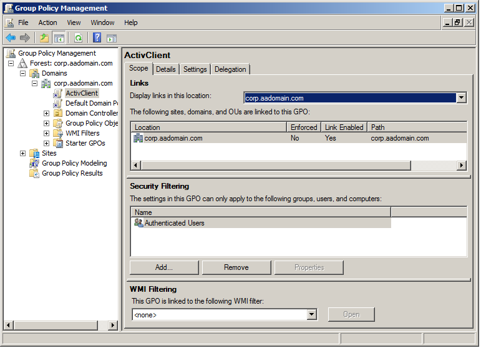
Task: Select the Default Domain Policy GPO link
Action: pyautogui.click(x=91, y=103)
